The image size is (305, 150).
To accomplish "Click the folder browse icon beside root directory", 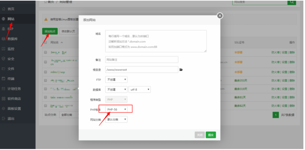I will [x=181, y=70].
